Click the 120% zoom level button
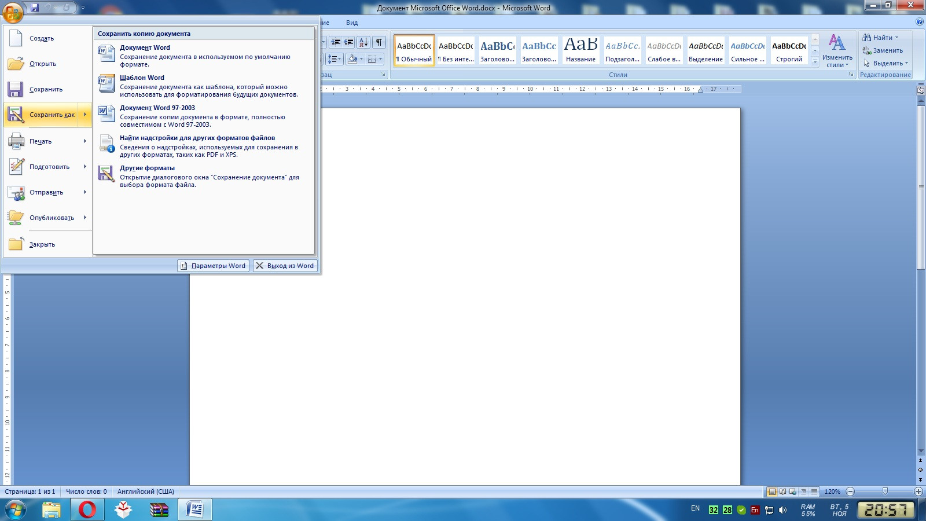The height and width of the screenshot is (521, 926). coord(832,491)
